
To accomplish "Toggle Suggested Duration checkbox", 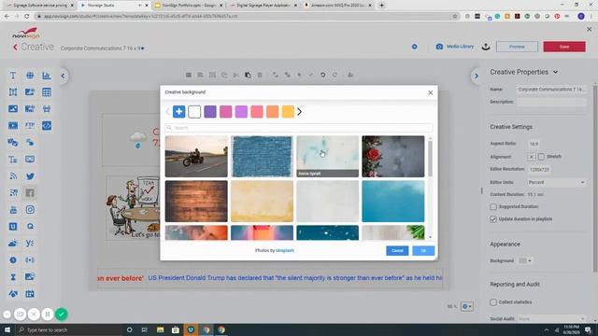I will [493, 206].
